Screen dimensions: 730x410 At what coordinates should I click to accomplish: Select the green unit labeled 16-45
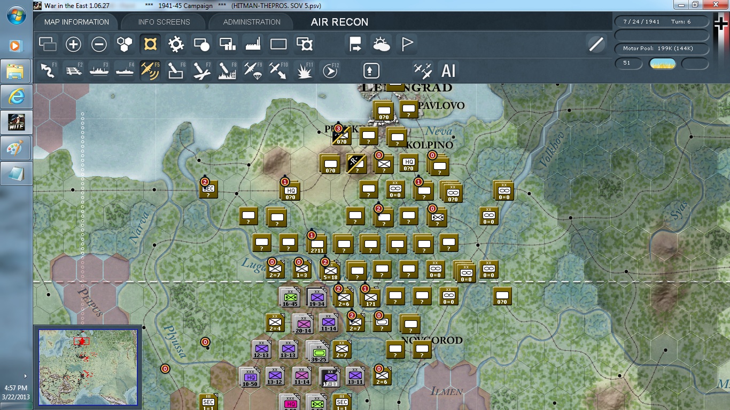tap(290, 298)
